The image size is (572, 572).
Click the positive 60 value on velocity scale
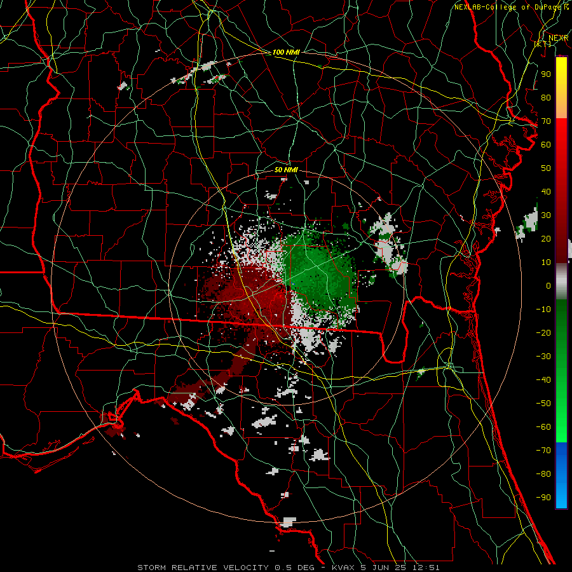tap(546, 145)
